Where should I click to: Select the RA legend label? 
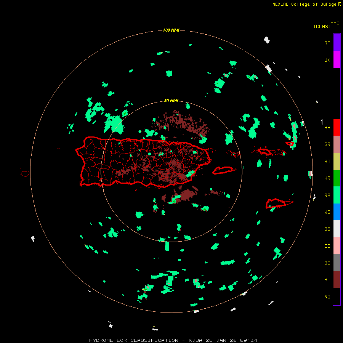pyautogui.click(x=327, y=196)
